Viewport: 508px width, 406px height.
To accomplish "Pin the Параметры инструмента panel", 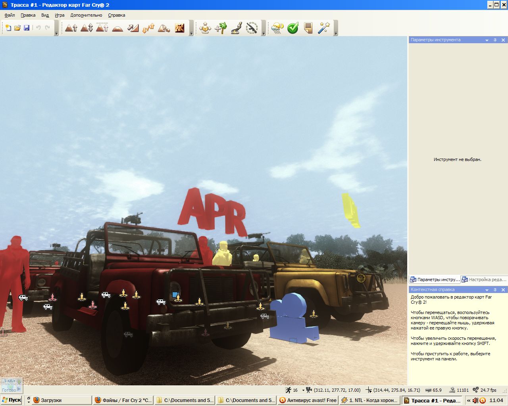I will pyautogui.click(x=495, y=40).
